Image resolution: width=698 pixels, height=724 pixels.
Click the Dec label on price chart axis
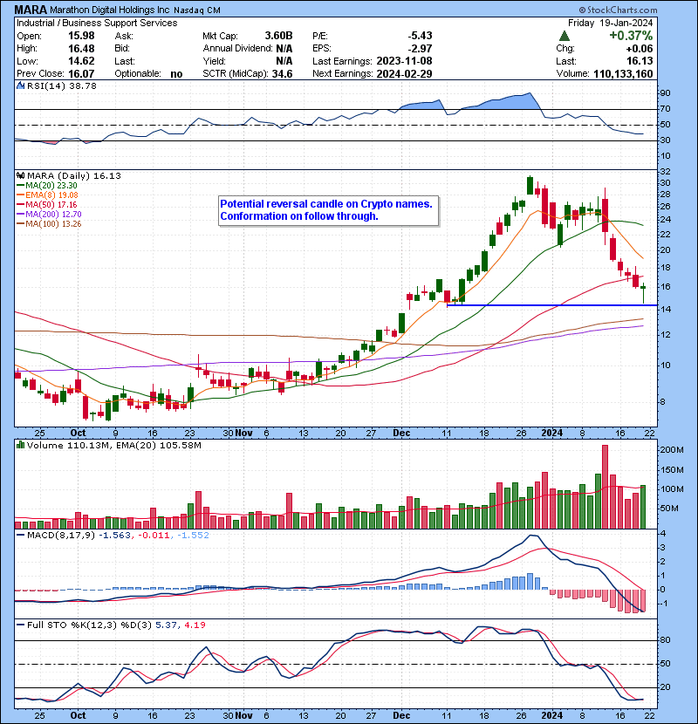(x=401, y=433)
